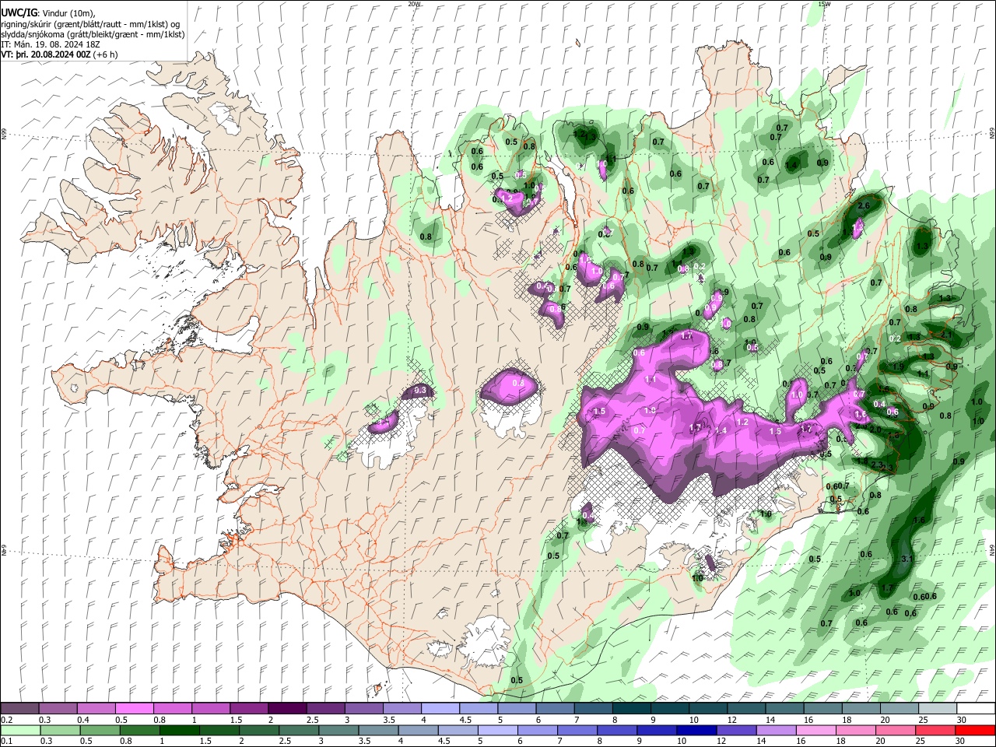The height and width of the screenshot is (747, 996).
Task: Click the darkest purple 2 swatch in the top legend row
Action: (286, 709)
